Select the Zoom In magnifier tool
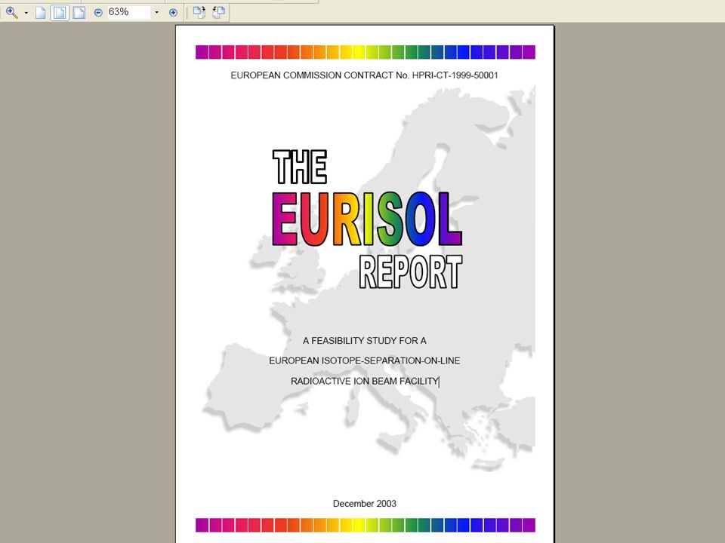 tap(12, 13)
